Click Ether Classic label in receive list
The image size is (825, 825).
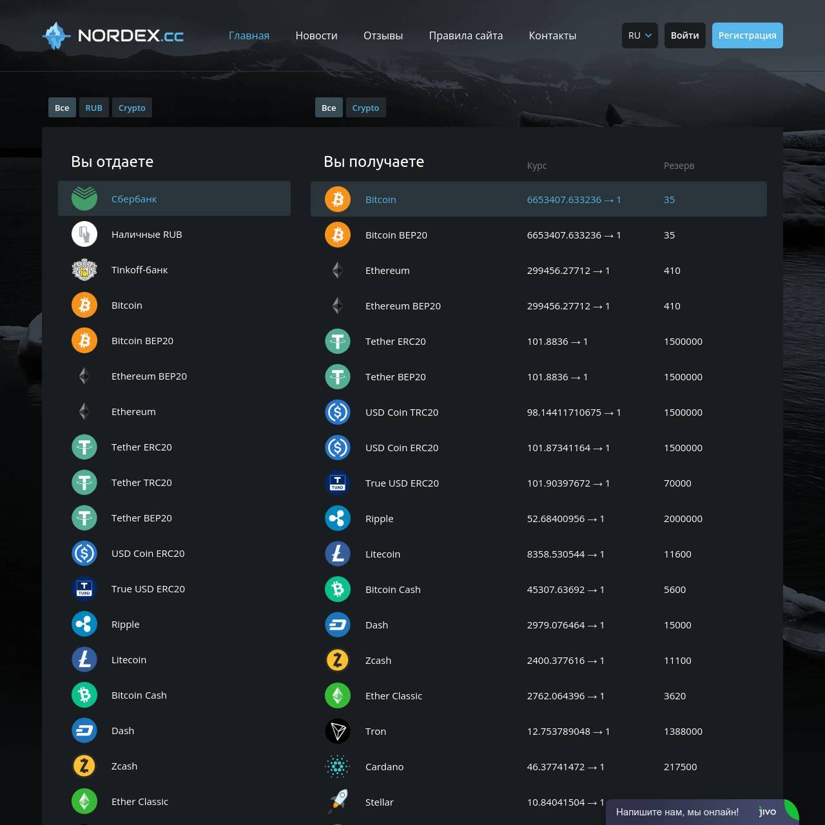(394, 695)
